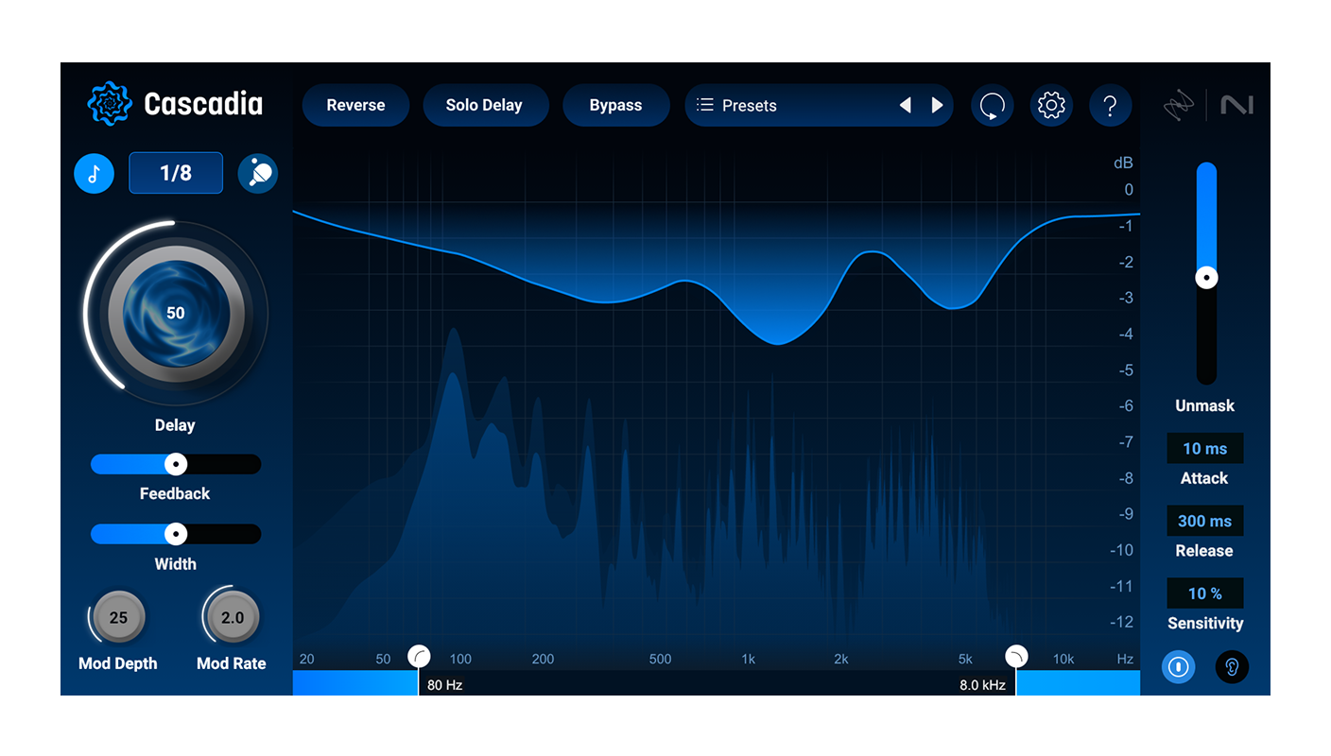Click the -12 dB scale label
Viewport: 1331px width, 756px height.
(1121, 623)
